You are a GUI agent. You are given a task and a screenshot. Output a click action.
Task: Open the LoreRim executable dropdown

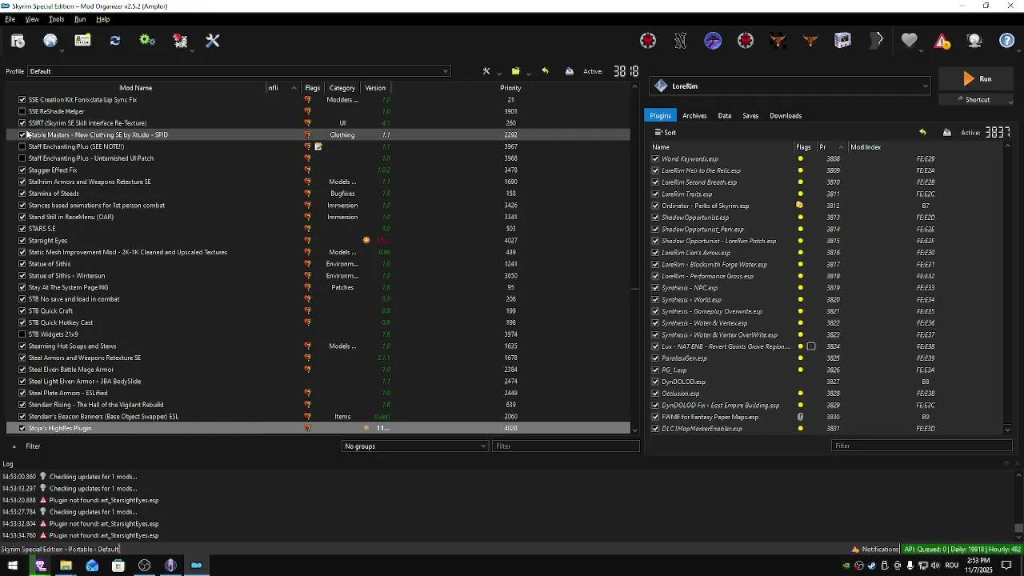point(790,86)
